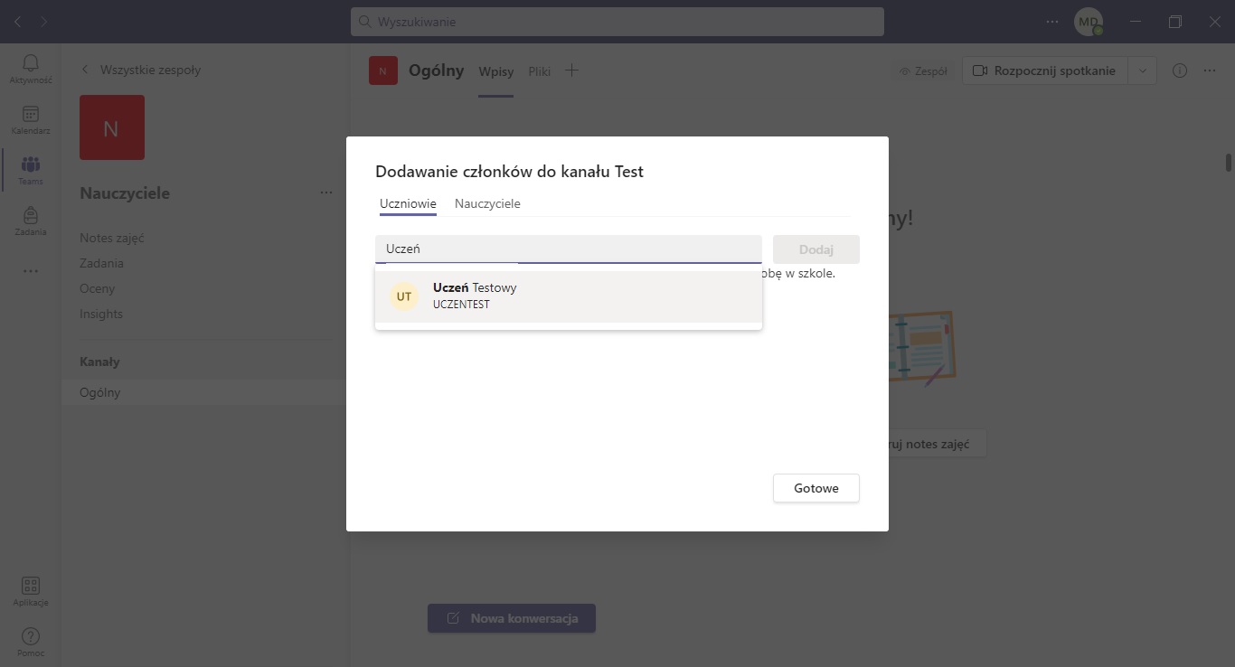The image size is (1235, 667).
Task: Click the MD profile avatar
Action: pyautogui.click(x=1088, y=22)
